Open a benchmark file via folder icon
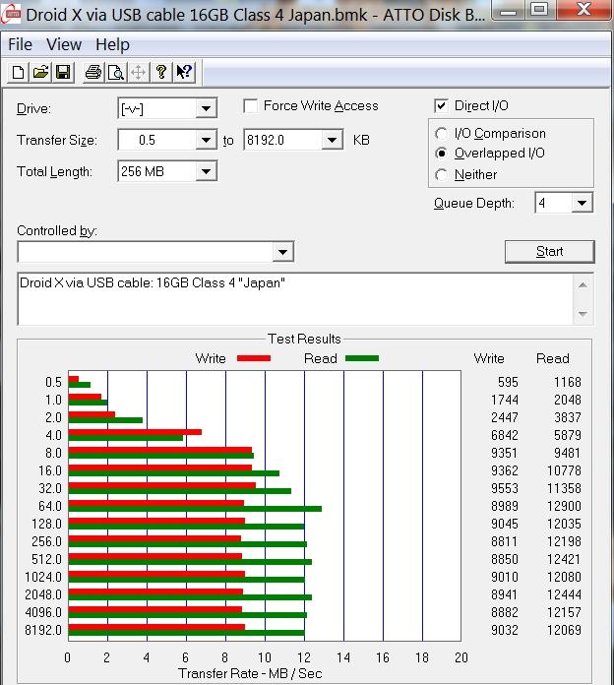Image resolution: width=614 pixels, height=685 pixels. click(x=40, y=72)
